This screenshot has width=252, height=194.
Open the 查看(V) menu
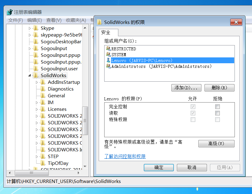pyautogui.click(x=54, y=20)
